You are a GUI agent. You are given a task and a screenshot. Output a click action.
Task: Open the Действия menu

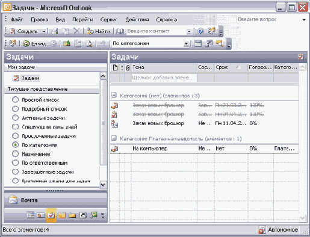click(137, 20)
